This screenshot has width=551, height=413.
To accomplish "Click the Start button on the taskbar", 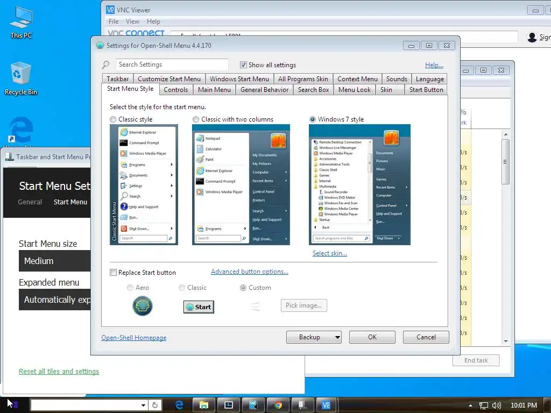I will 13,405.
